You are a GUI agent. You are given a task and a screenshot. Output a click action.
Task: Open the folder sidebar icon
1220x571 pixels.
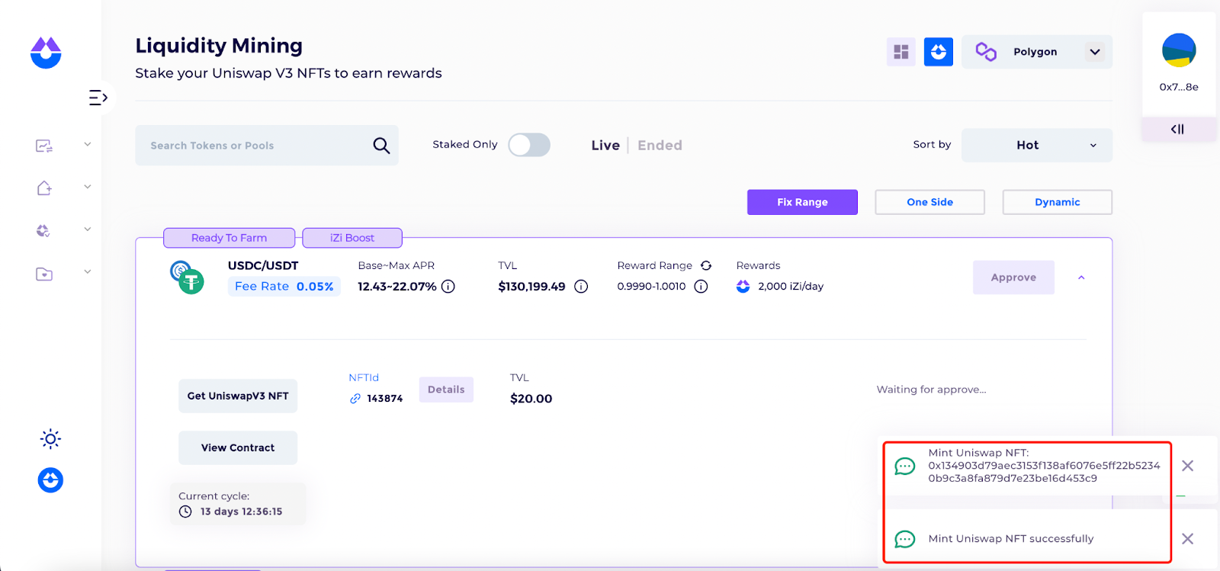tap(44, 274)
